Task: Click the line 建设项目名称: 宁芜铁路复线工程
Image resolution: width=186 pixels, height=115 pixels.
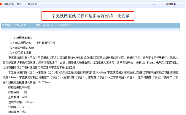Action: pyautogui.click(x=32, y=43)
